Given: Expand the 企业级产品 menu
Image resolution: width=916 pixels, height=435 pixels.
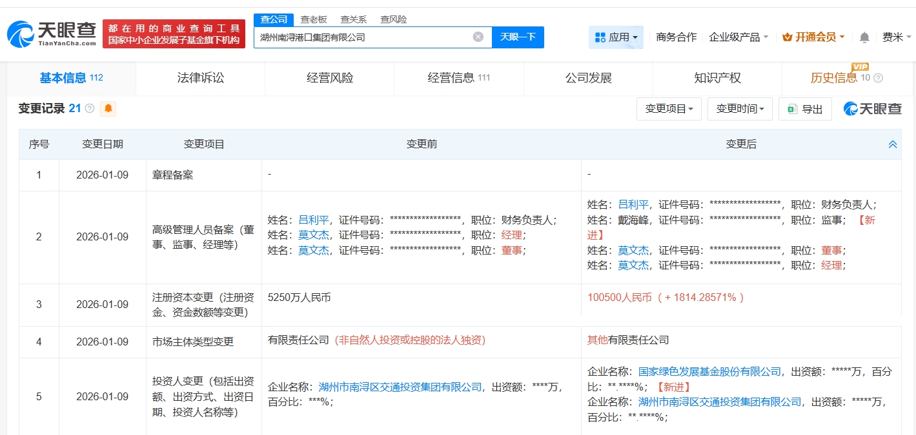Looking at the screenshot, I should (x=738, y=37).
